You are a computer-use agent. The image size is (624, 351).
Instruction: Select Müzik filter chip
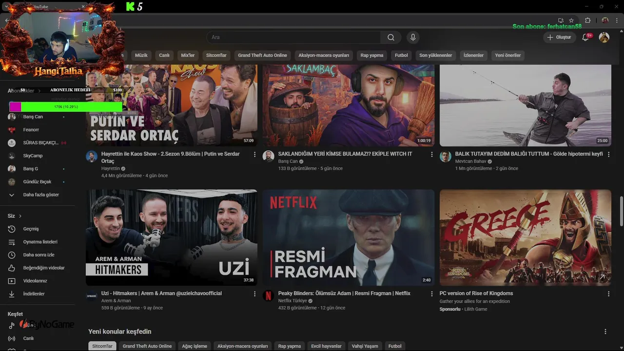tap(141, 56)
